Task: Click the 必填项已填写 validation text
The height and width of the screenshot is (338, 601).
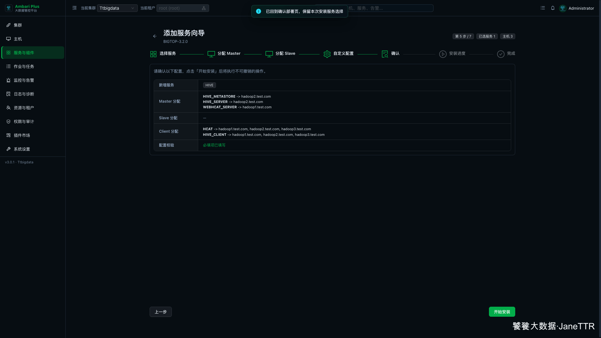Action: (x=214, y=145)
